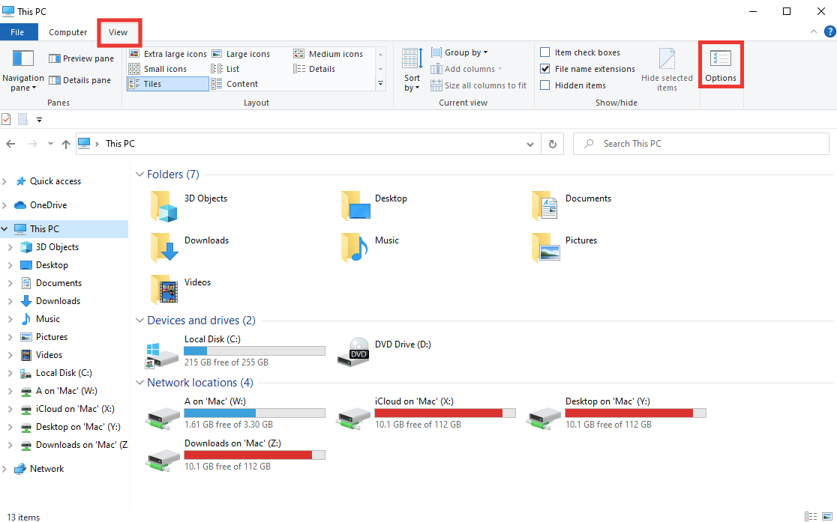Select Desktop in the navigation tree
Image resolution: width=837 pixels, height=522 pixels.
click(x=52, y=265)
